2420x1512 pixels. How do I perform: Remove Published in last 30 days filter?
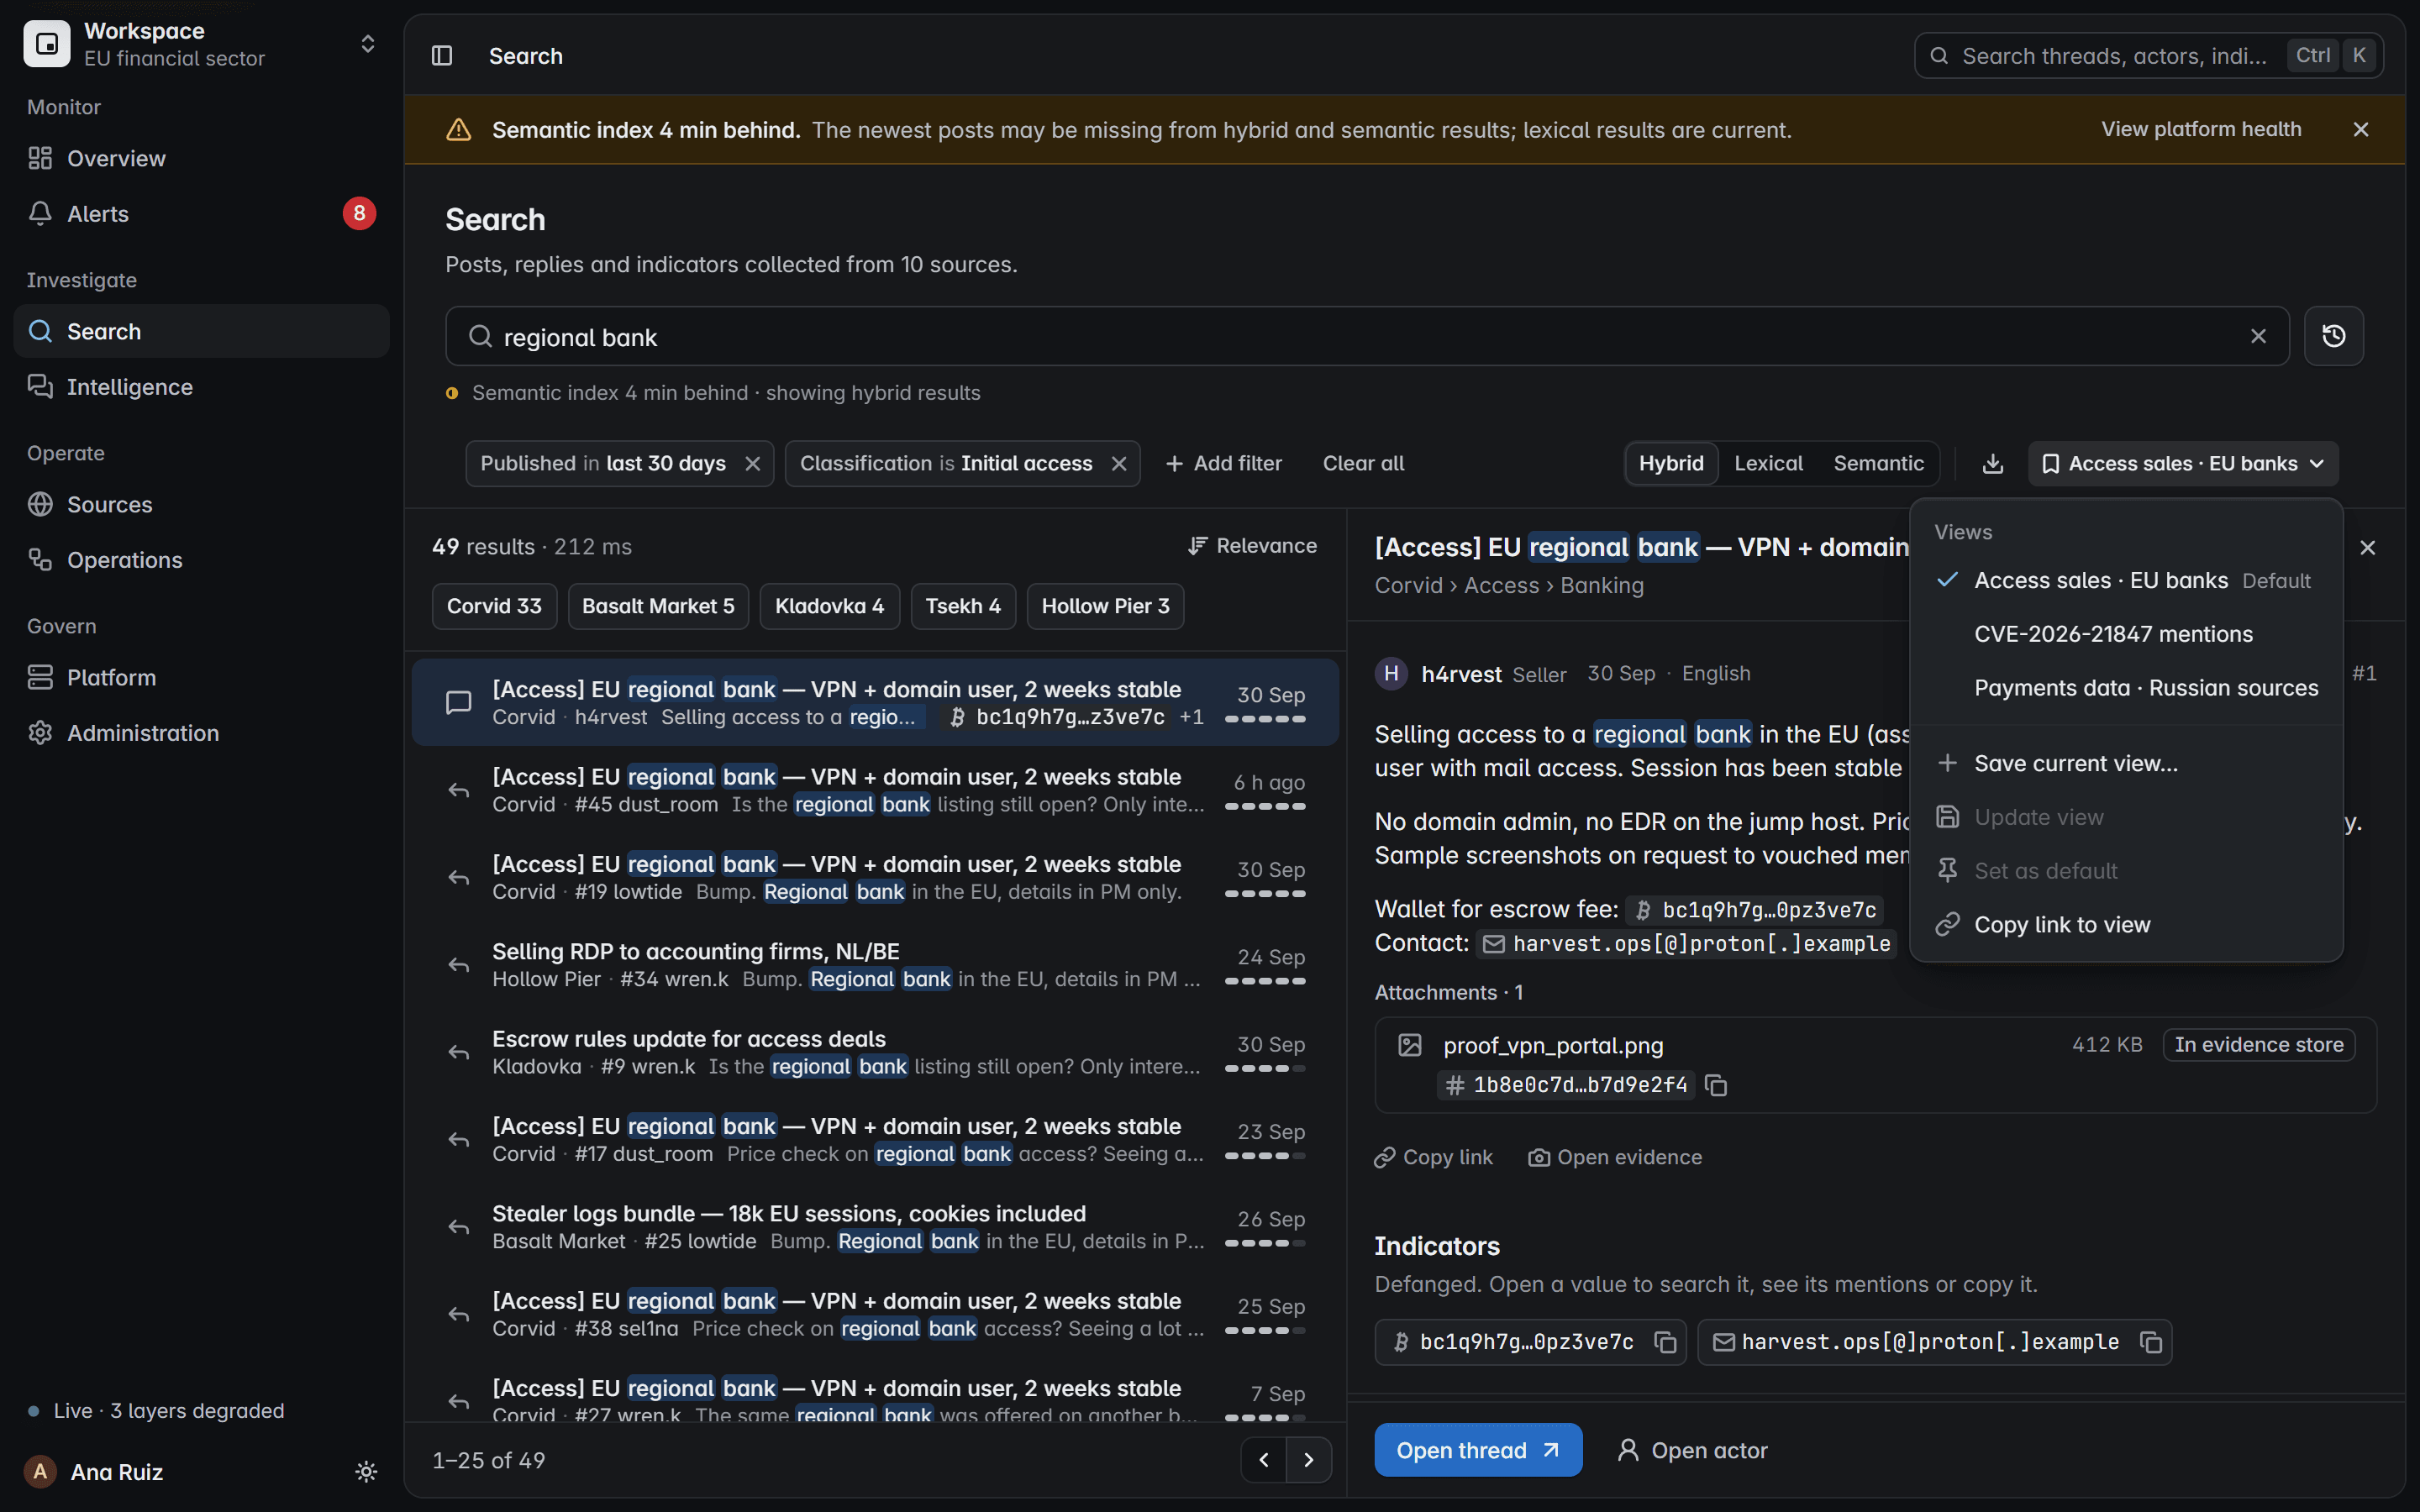[753, 464]
